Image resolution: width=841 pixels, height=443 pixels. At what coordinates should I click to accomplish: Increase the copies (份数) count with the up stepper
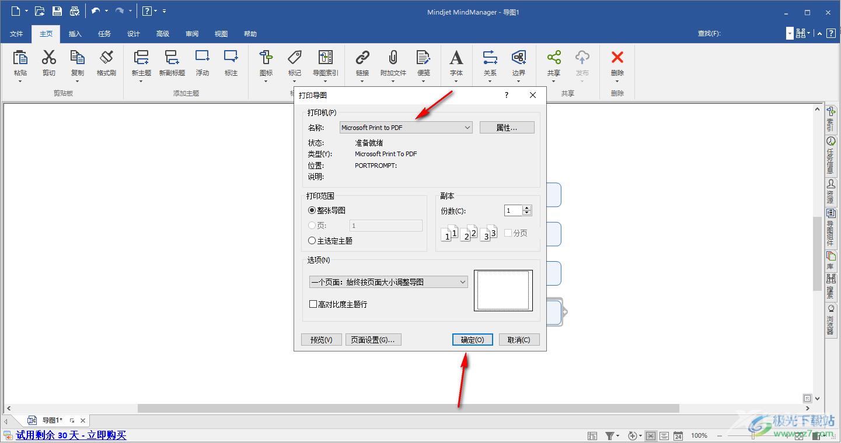point(527,208)
